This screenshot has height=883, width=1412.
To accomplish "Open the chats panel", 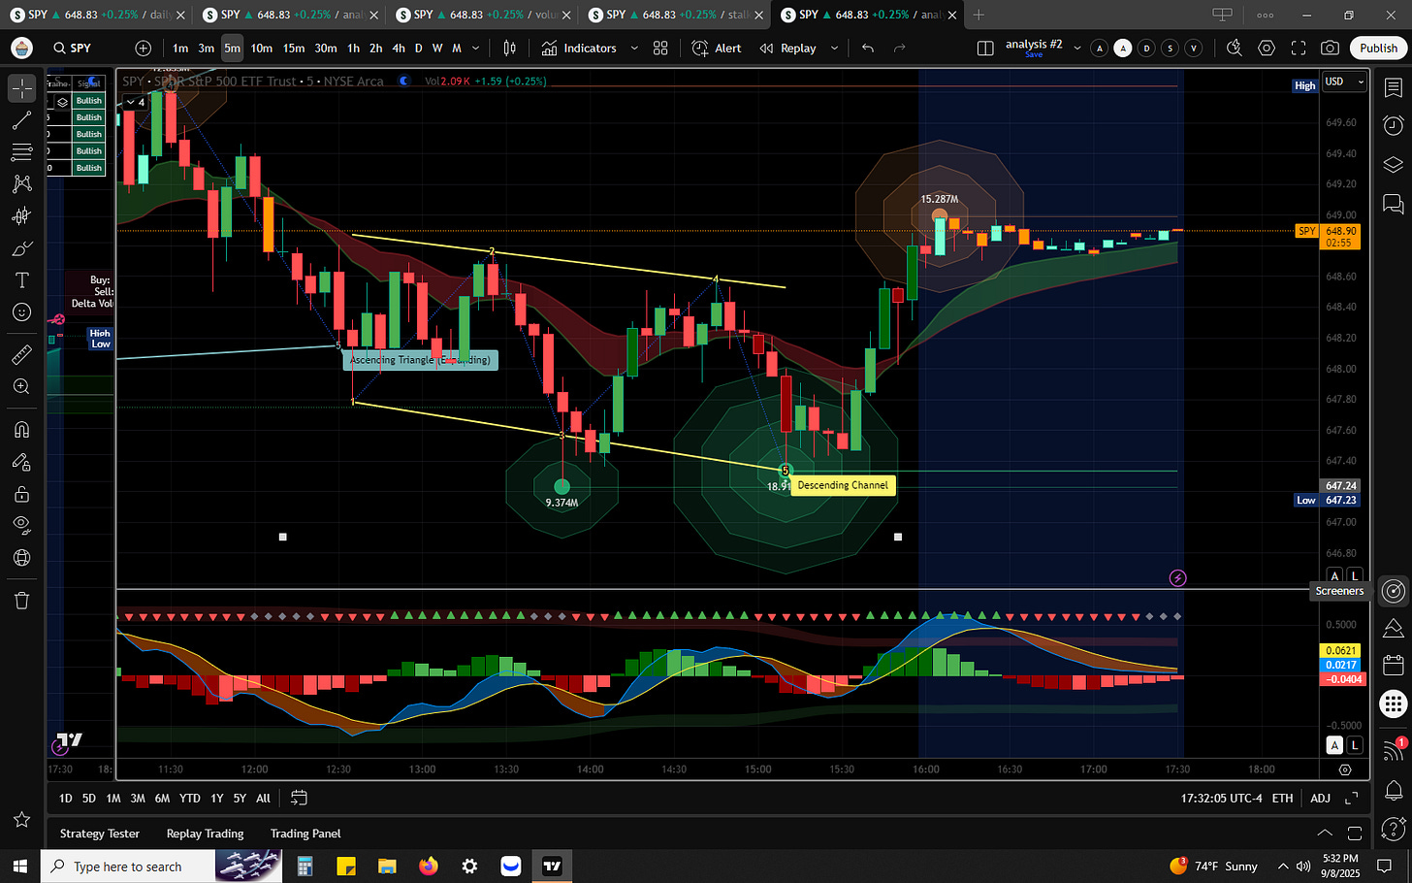I will click(1393, 204).
